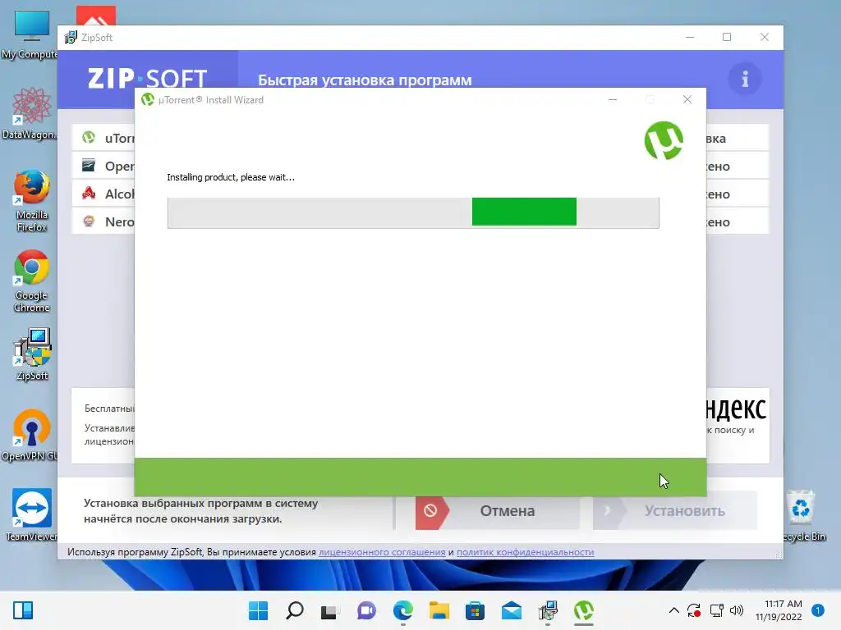
Task: Open Microsoft Edge from taskbar
Action: (402, 610)
